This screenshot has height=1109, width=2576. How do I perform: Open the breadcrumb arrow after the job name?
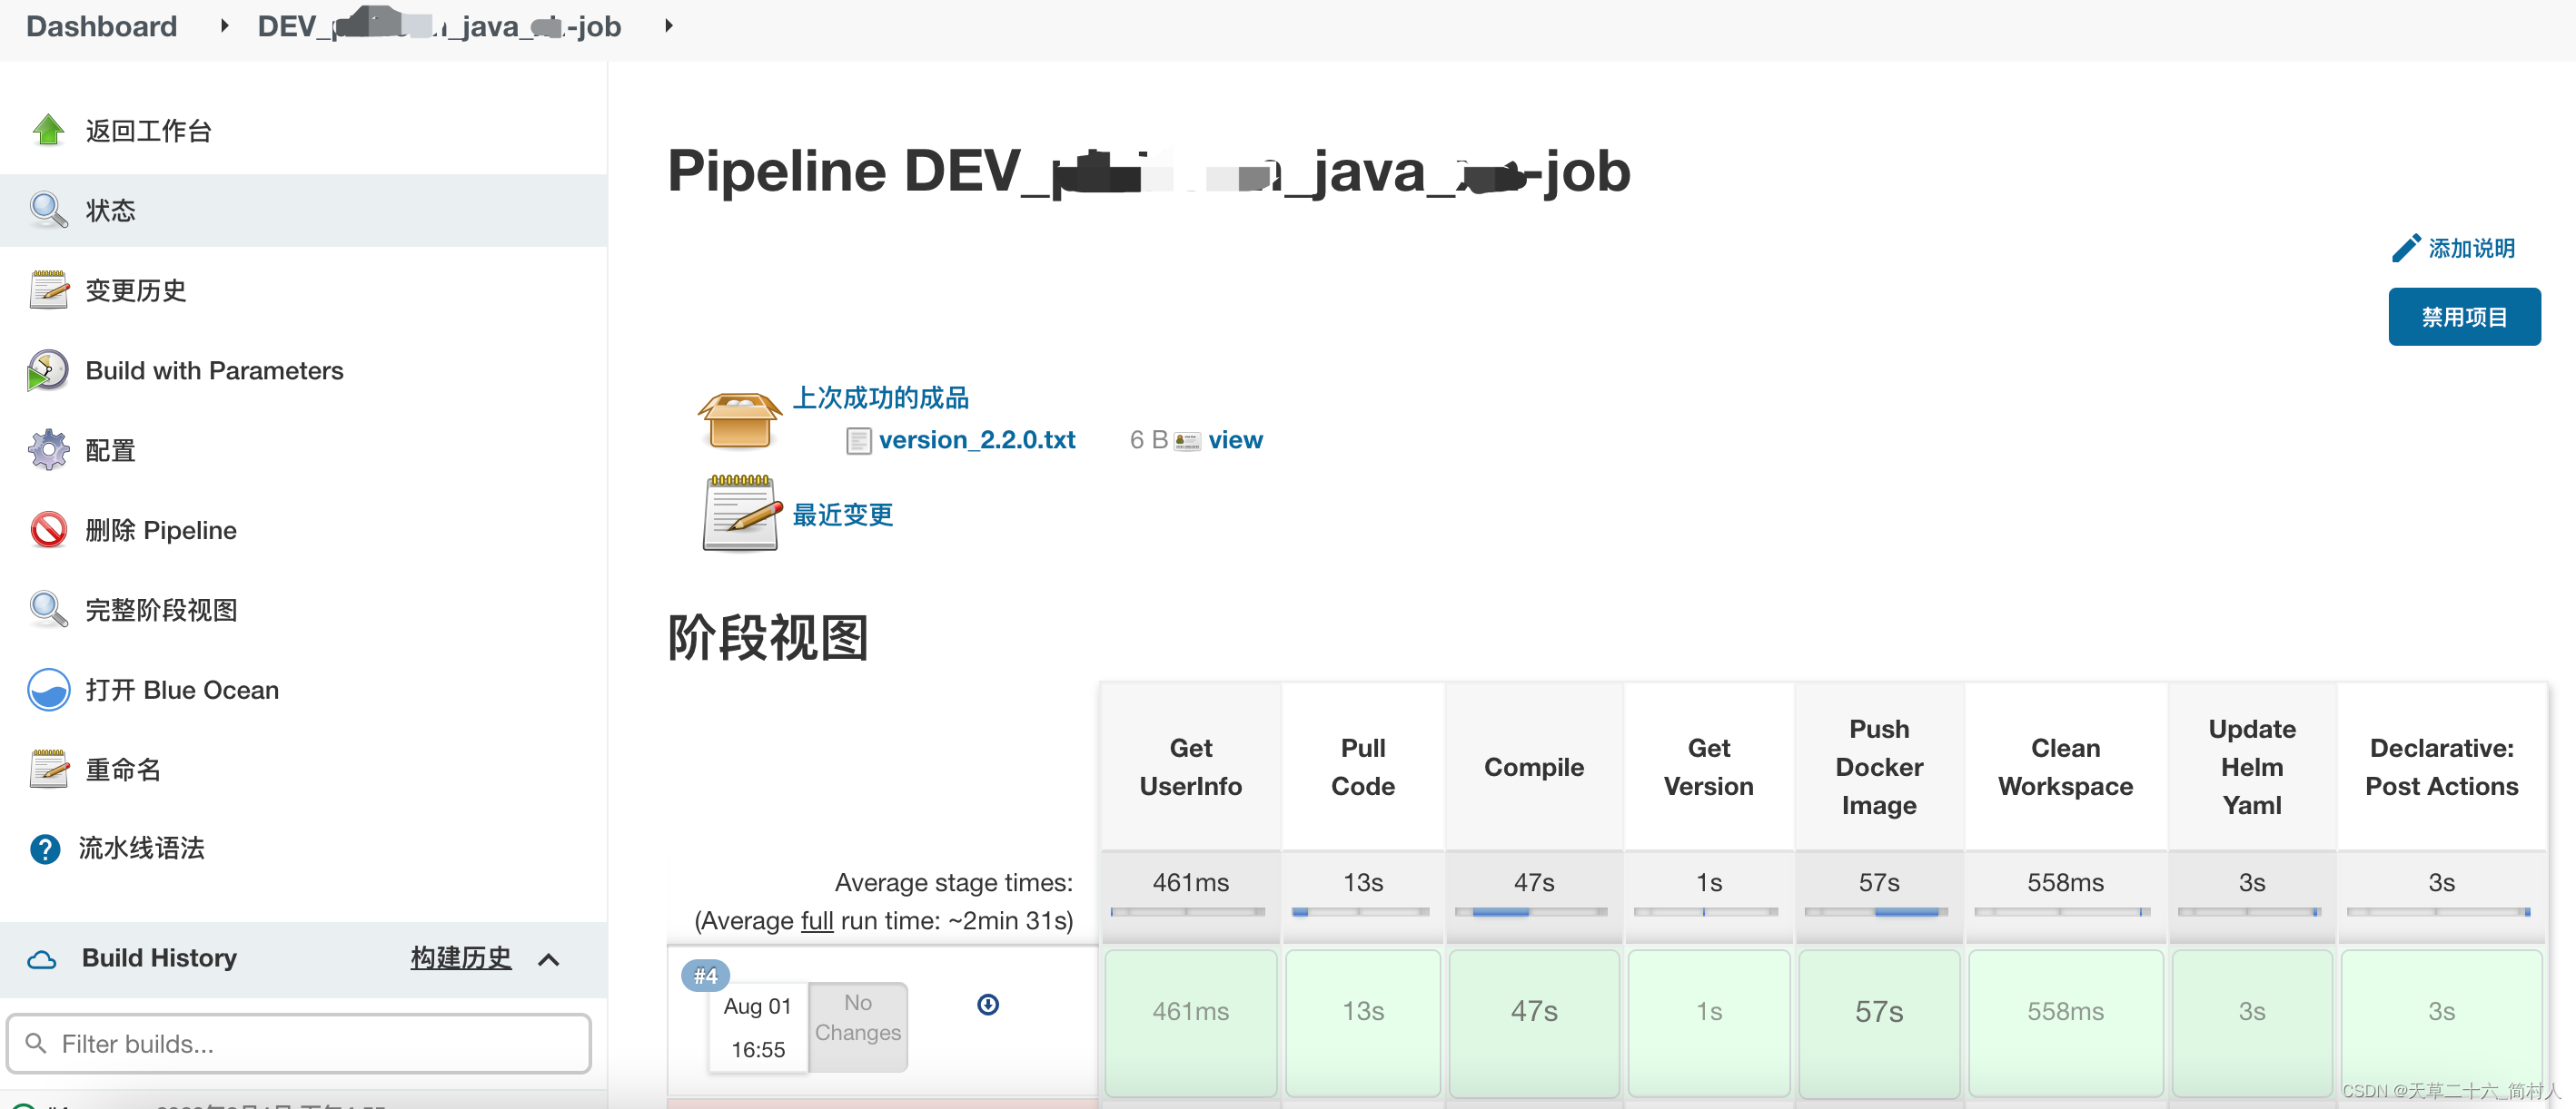tap(669, 26)
